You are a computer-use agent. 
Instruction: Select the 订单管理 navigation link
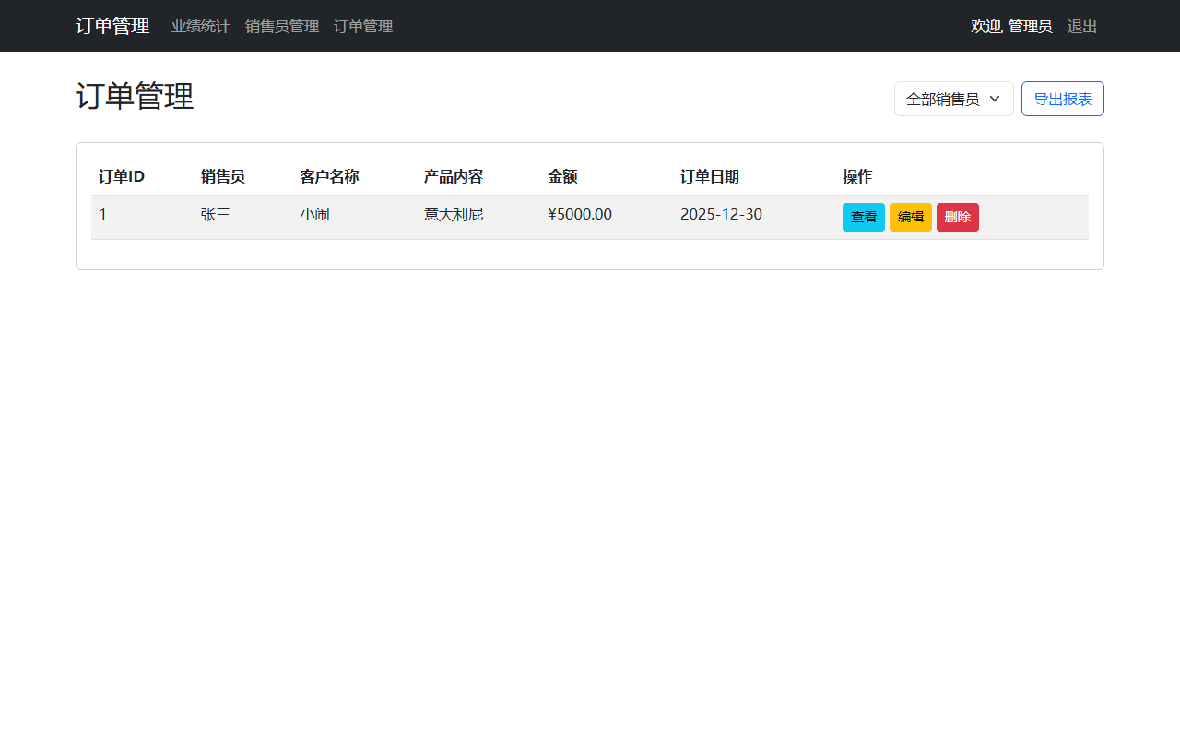[363, 27]
